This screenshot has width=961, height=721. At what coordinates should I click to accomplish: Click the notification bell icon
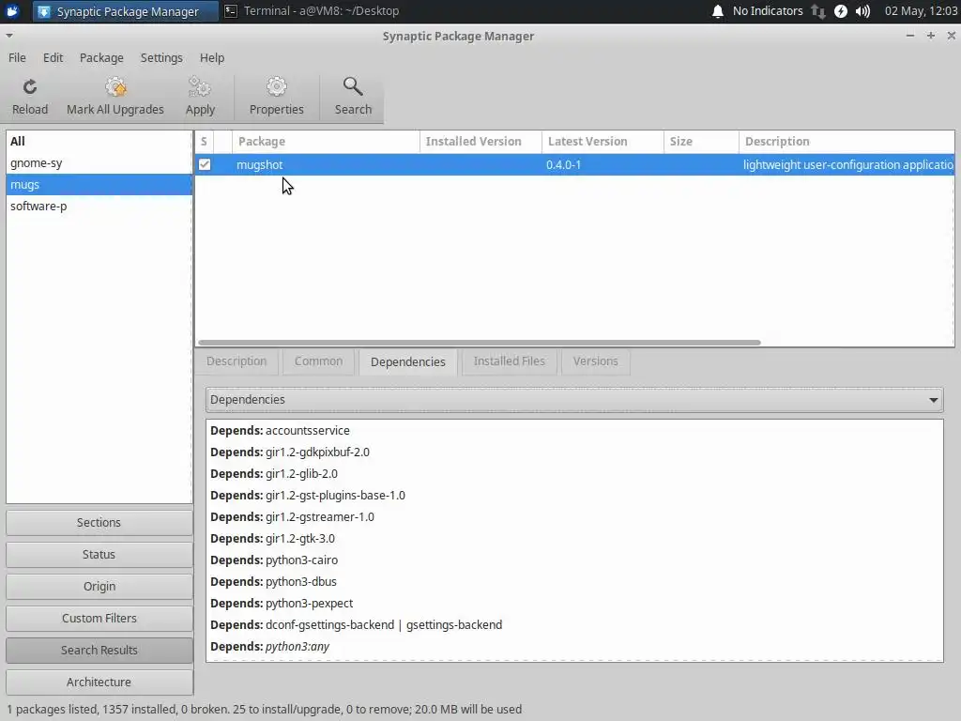pos(718,11)
